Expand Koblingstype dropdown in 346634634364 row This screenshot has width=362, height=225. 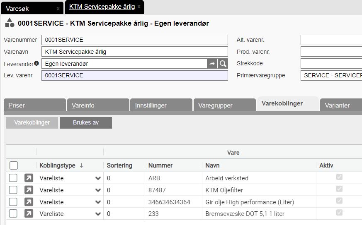pos(98,202)
